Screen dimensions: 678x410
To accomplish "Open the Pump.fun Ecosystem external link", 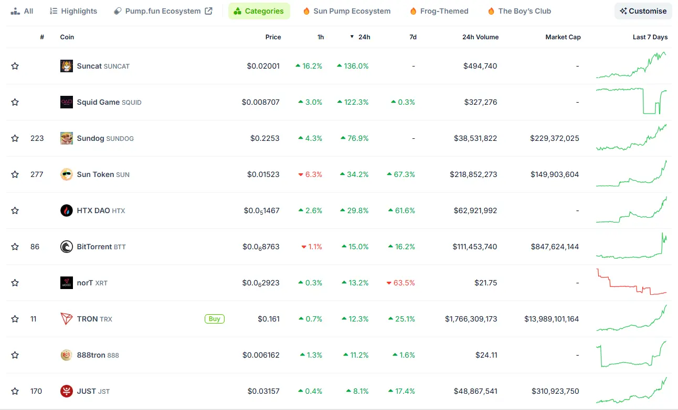I will tap(163, 11).
